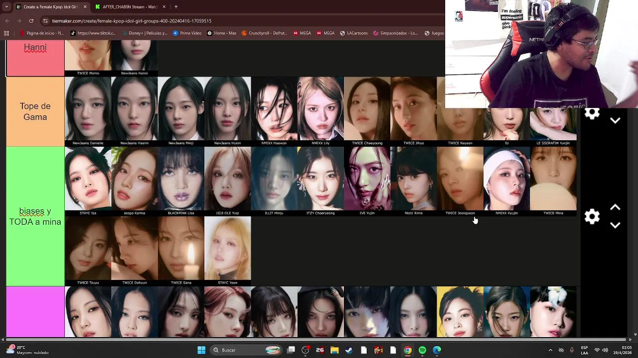638x358 pixels.
Task: Click microphone icon in system tray
Action: pyautogui.click(x=572, y=350)
